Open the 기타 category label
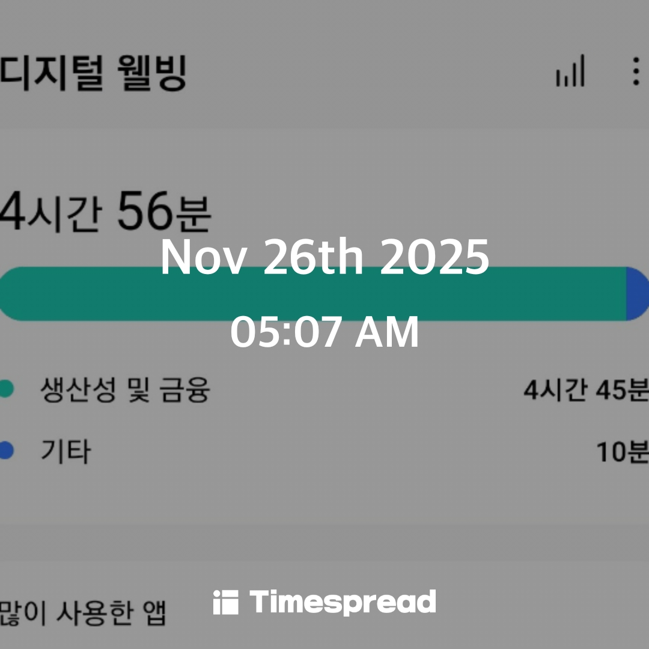 click(x=66, y=451)
